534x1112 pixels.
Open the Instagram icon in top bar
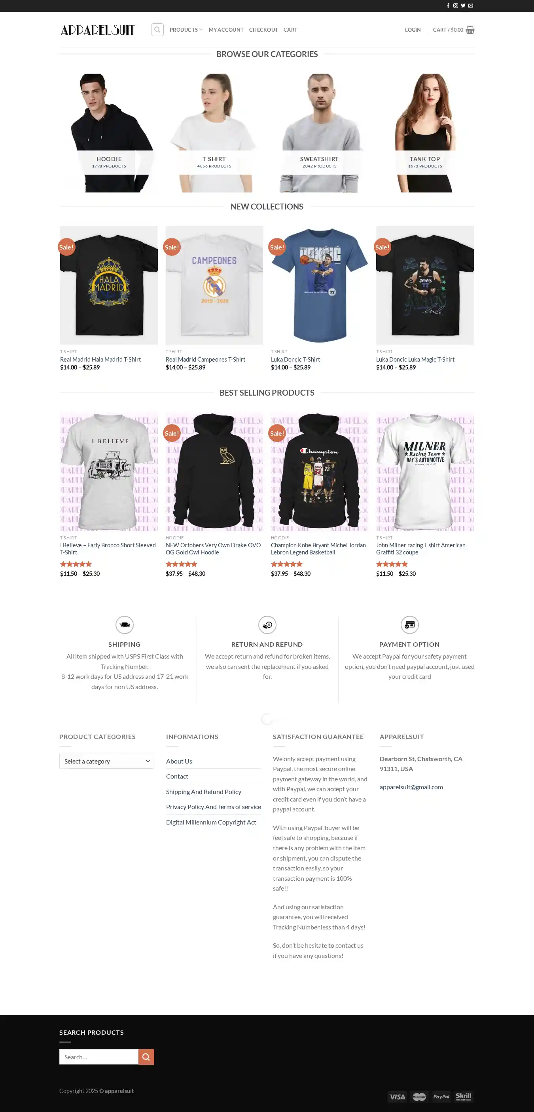(x=456, y=6)
